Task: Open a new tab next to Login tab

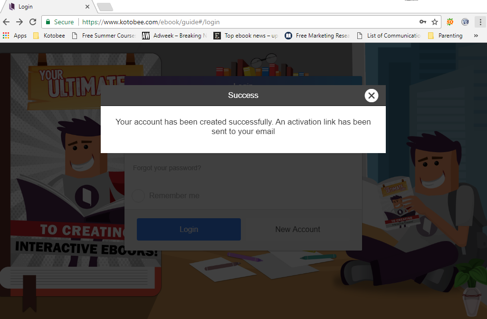Action: (x=105, y=7)
